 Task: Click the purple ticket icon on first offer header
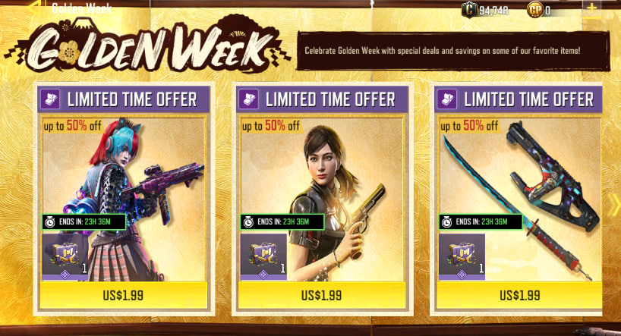coord(50,99)
